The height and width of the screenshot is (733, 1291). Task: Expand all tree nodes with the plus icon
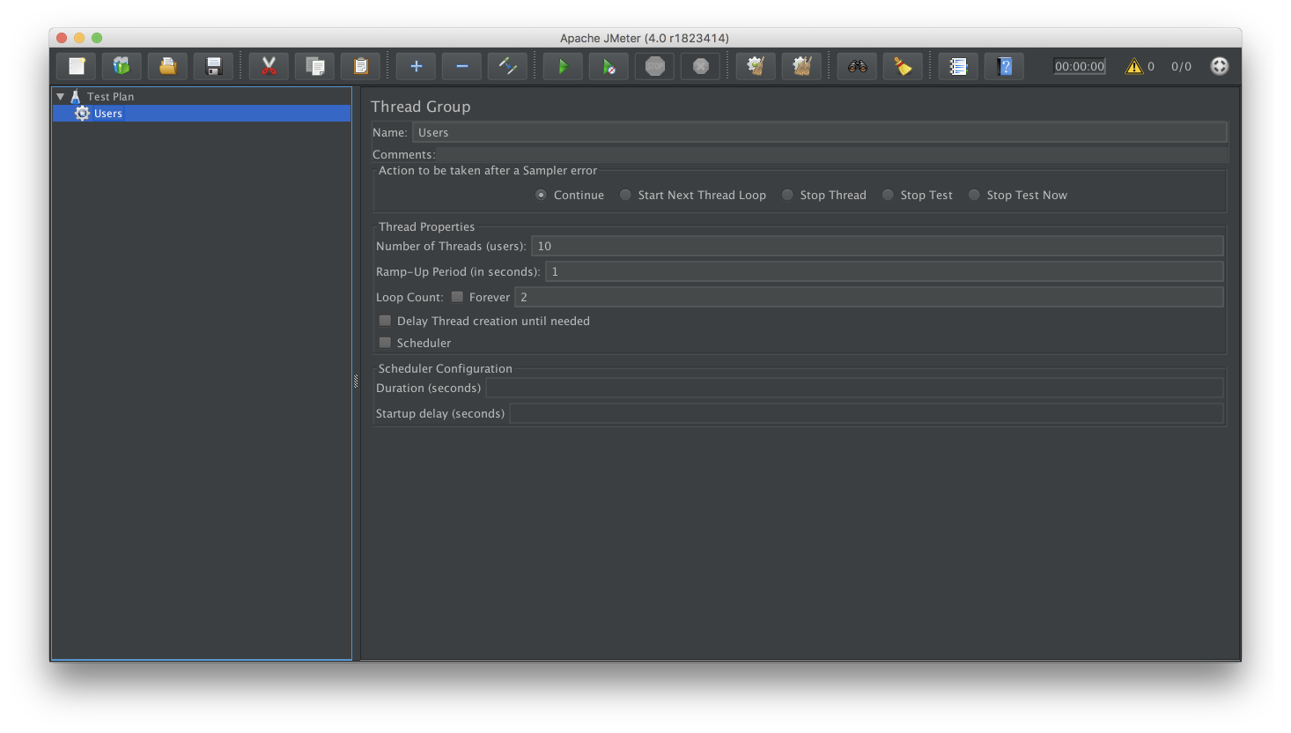pos(415,65)
